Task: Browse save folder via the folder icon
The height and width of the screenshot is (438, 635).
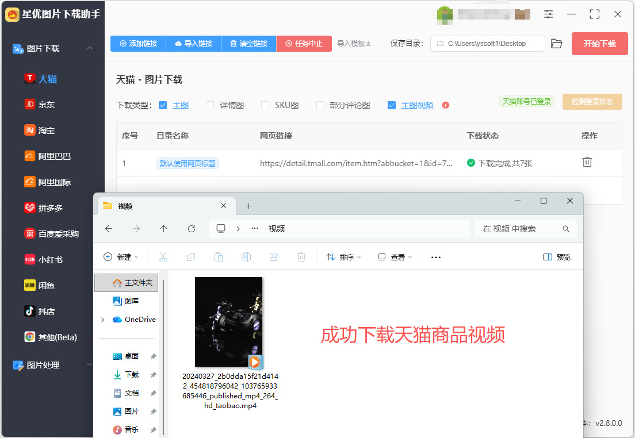Action: pyautogui.click(x=556, y=44)
